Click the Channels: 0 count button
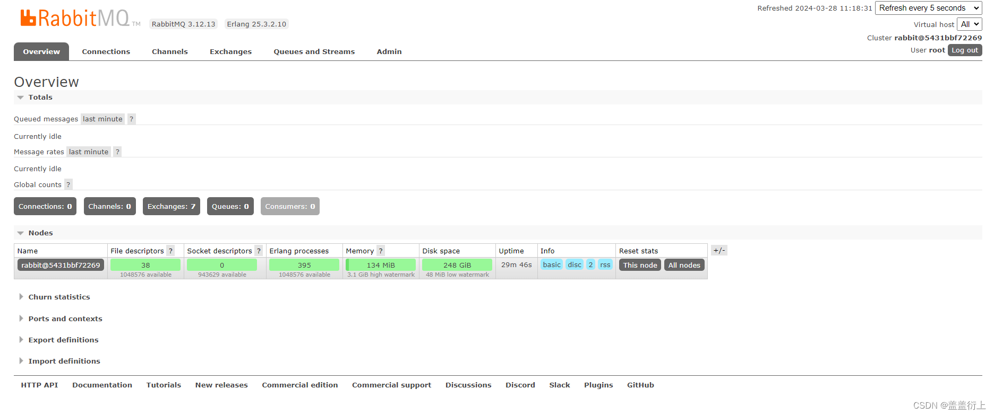 pyautogui.click(x=110, y=207)
